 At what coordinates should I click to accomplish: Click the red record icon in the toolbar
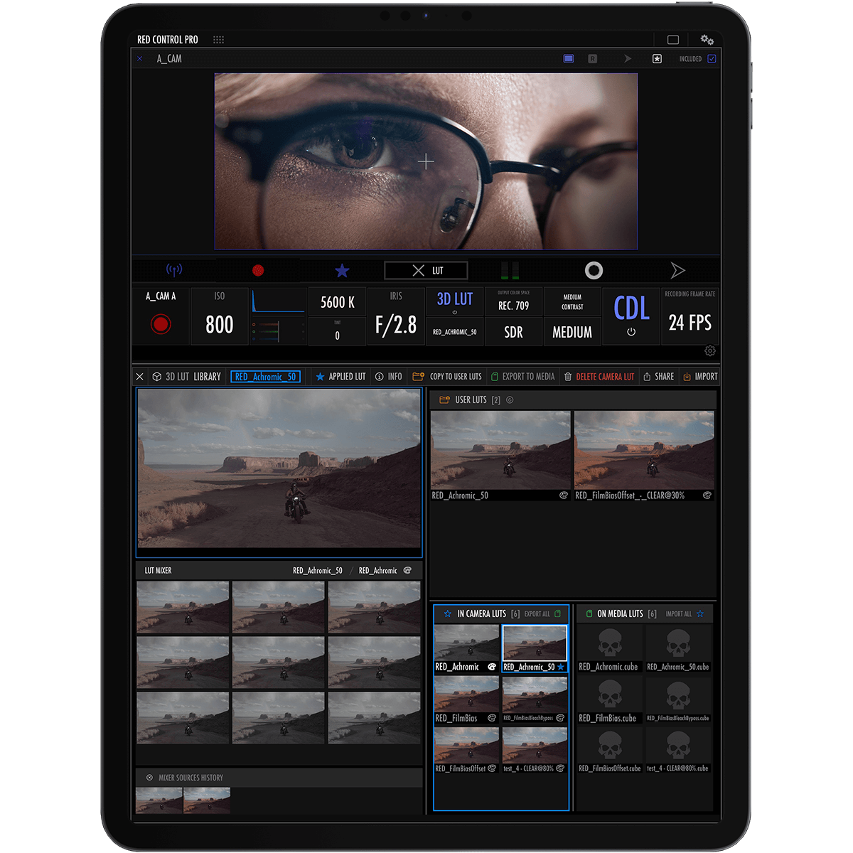tap(259, 270)
